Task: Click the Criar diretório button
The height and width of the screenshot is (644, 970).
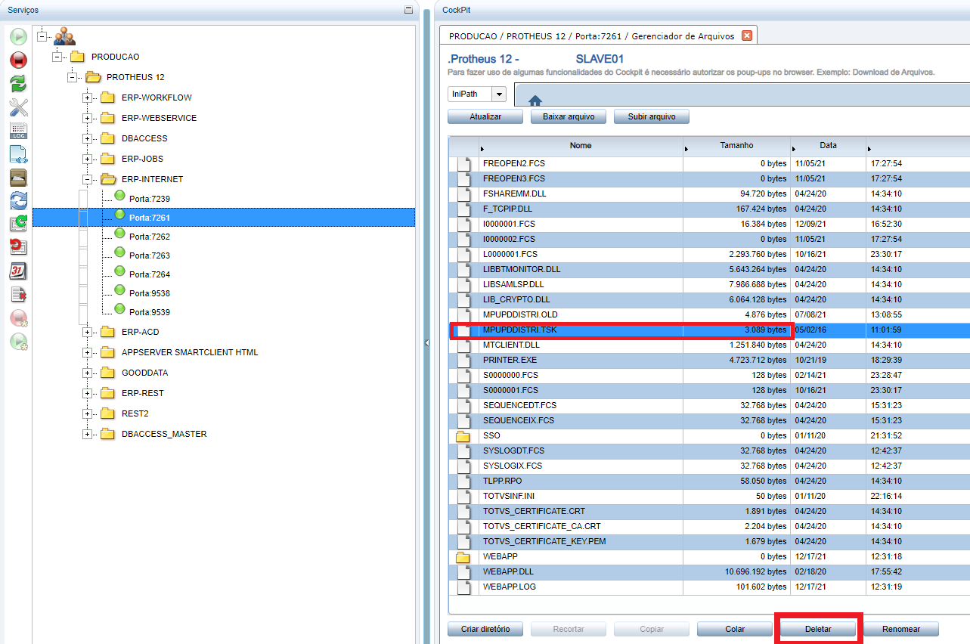Action: (x=485, y=629)
